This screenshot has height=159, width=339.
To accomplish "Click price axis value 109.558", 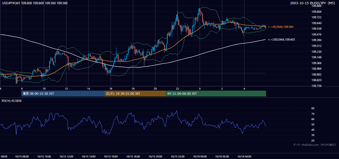I will click(x=316, y=29).
